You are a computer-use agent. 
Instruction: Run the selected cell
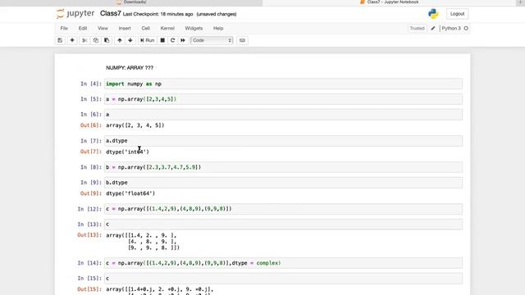point(148,40)
